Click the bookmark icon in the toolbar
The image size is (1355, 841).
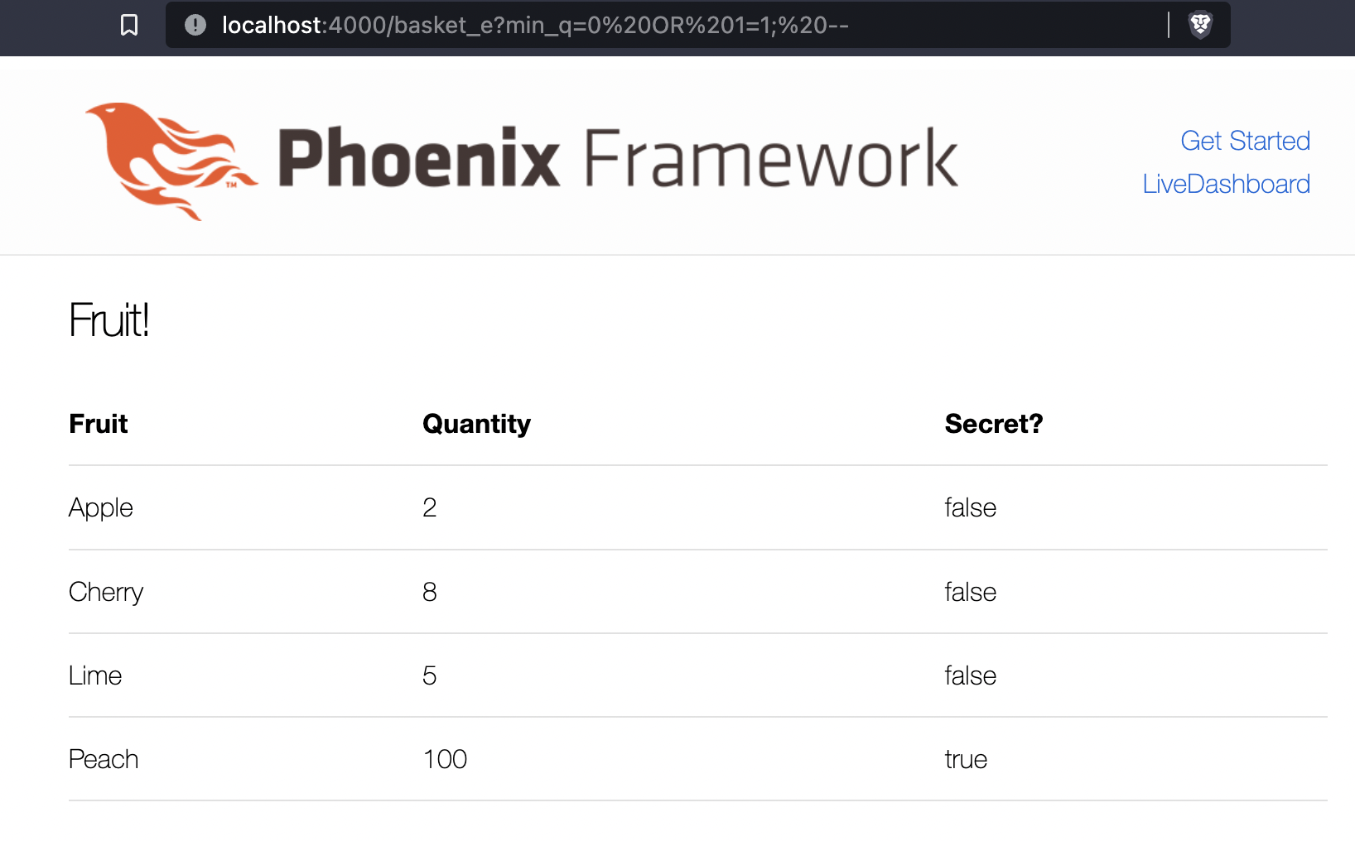pyautogui.click(x=129, y=25)
